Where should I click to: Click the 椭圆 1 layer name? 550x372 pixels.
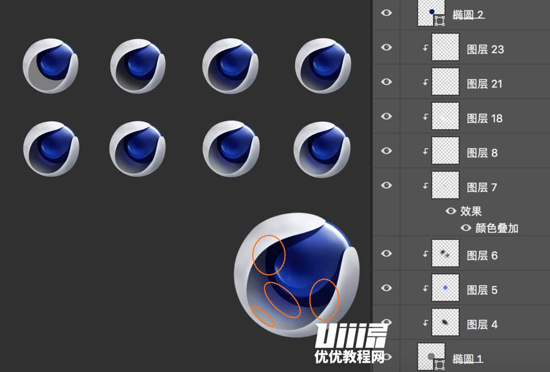[468, 359]
